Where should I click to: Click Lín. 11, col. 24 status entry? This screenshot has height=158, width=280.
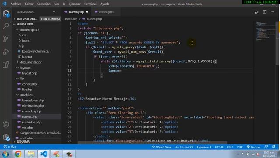[x=184, y=147]
